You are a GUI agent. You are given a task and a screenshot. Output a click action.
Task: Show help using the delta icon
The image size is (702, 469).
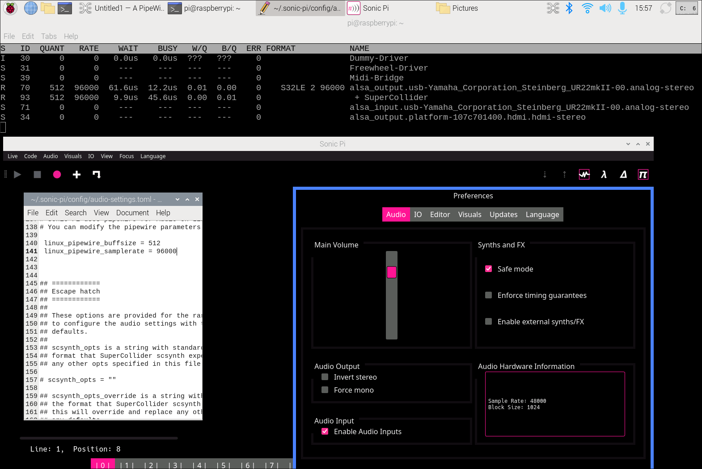point(623,175)
